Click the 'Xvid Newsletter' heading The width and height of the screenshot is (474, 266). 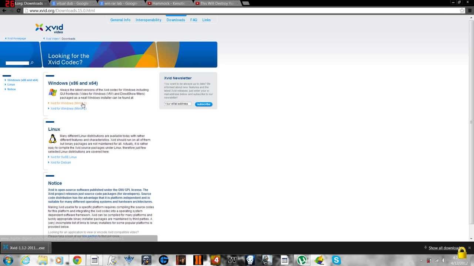tap(178, 78)
